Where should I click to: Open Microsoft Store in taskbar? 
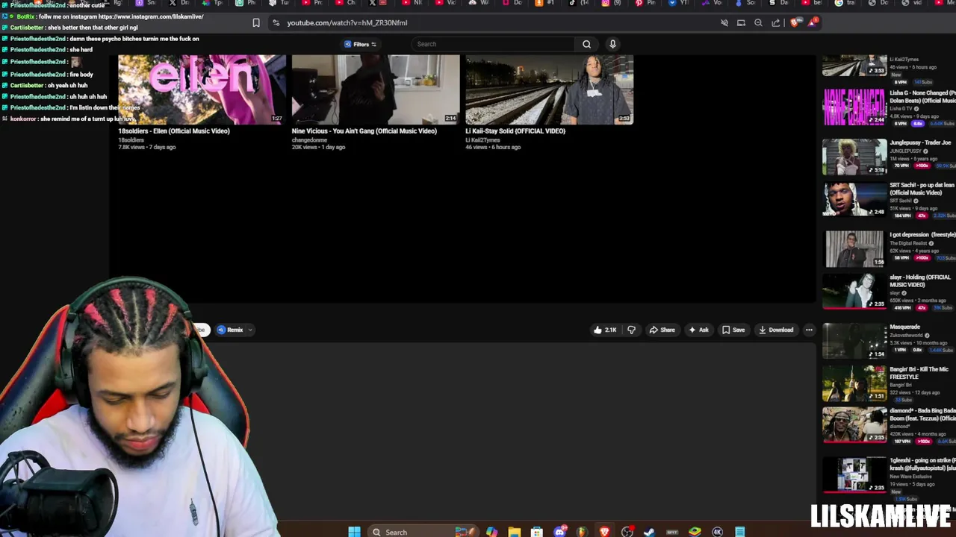click(536, 532)
